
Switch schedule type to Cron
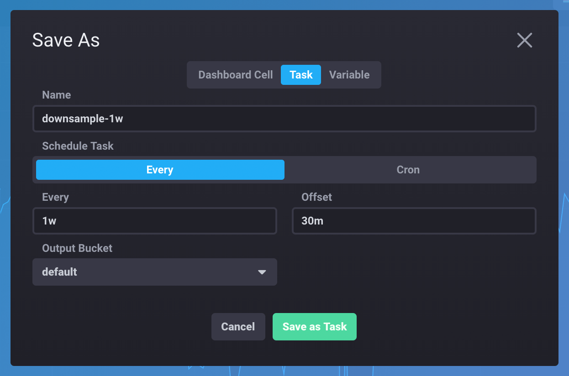tap(408, 170)
